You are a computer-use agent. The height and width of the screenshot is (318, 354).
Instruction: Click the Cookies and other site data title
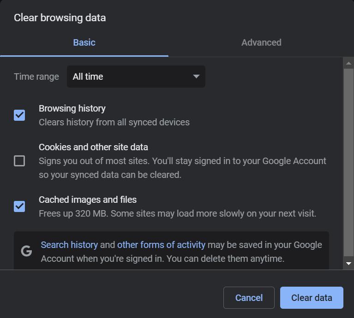93,147
